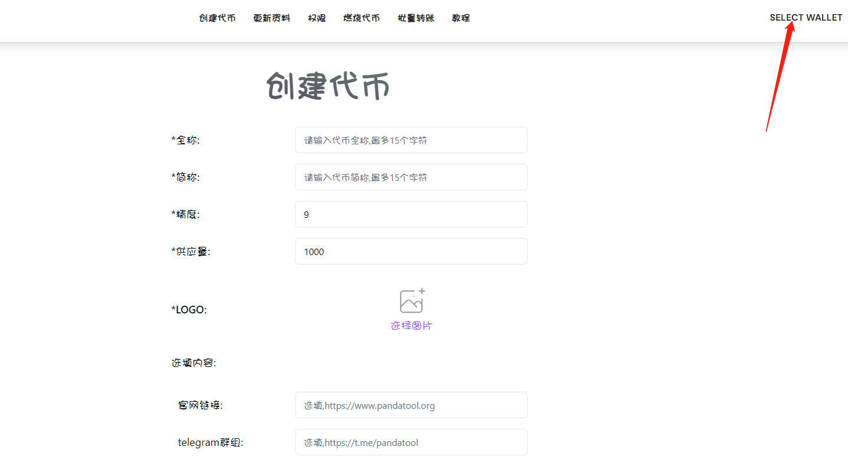Click the *全称 field label

point(186,140)
